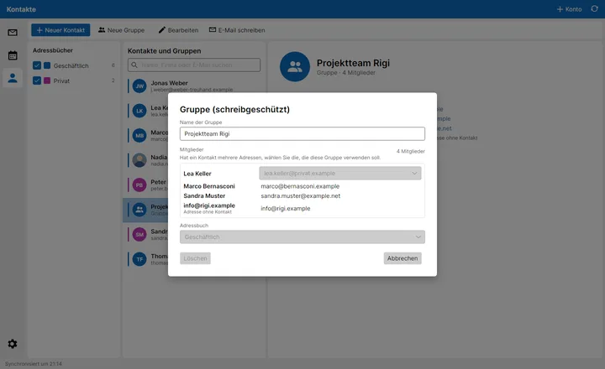The width and height of the screenshot is (605, 369).
Task: Open the contacts section person icon
Action: 13,78
